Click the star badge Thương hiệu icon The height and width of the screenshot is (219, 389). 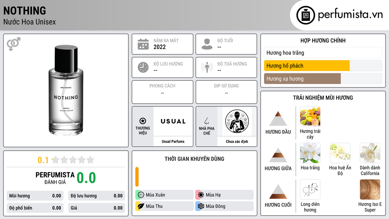point(143,121)
